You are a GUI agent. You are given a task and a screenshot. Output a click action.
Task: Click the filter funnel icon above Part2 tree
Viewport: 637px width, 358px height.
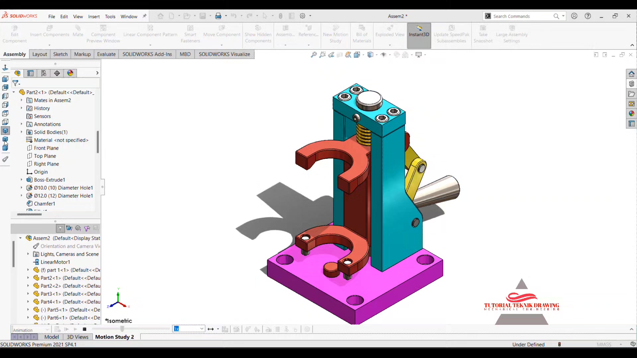point(16,83)
